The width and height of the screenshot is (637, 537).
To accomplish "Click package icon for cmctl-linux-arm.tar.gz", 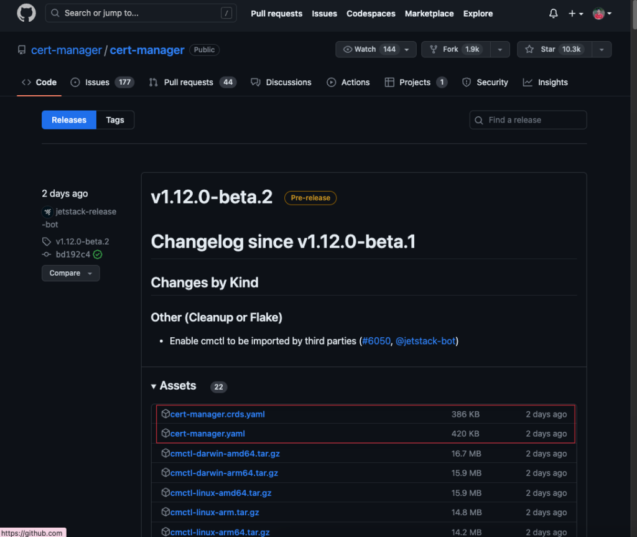I will point(165,512).
